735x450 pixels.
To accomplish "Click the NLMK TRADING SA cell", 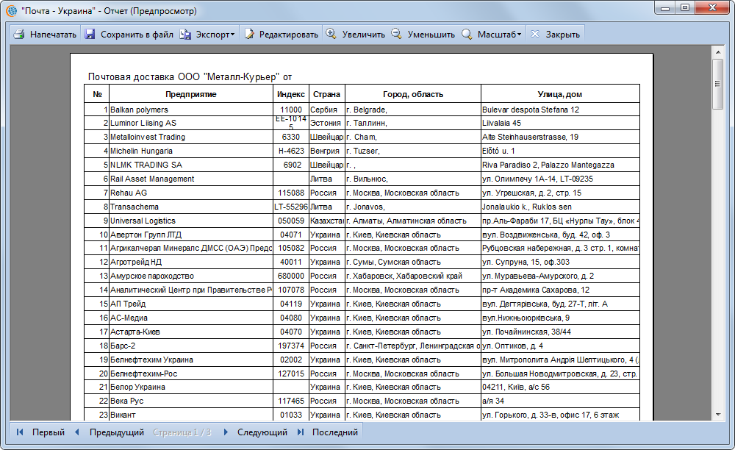I will pyautogui.click(x=191, y=165).
